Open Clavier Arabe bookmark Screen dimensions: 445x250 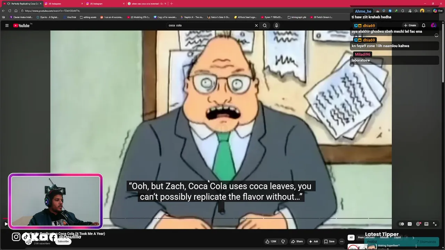[x=21, y=17]
